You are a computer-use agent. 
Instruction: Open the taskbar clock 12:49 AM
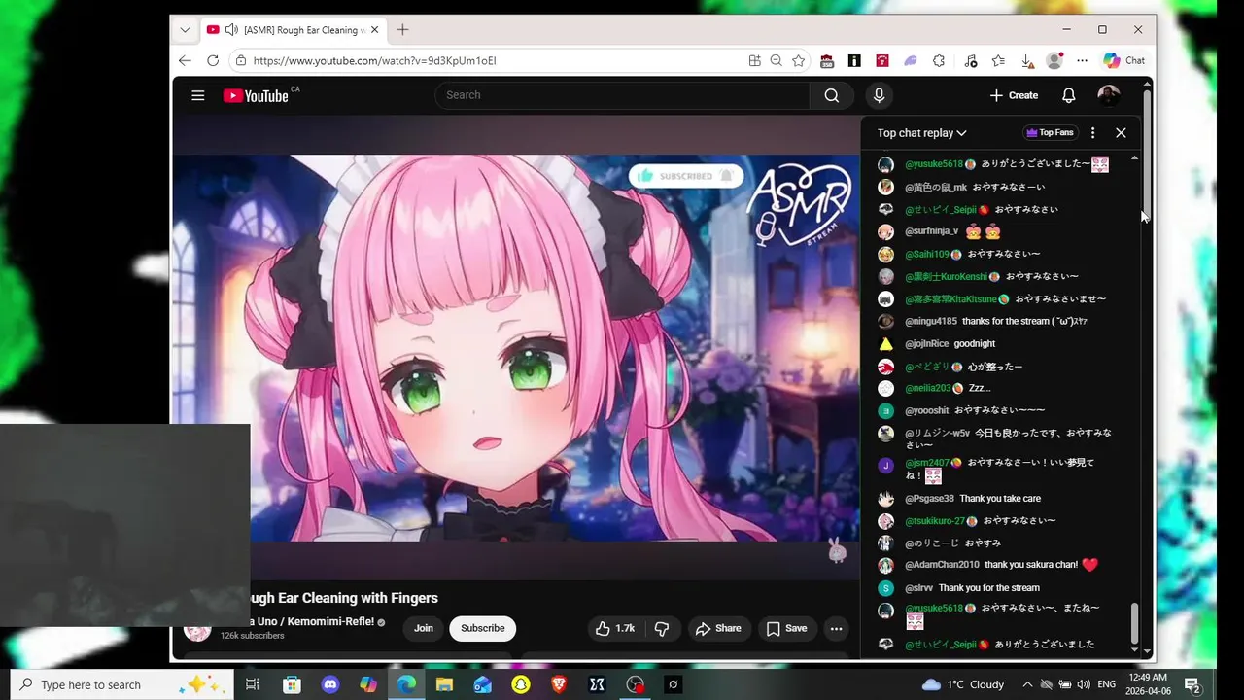pos(1148,684)
